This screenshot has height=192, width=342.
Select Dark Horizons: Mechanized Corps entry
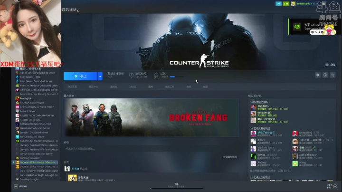[x=38, y=171]
